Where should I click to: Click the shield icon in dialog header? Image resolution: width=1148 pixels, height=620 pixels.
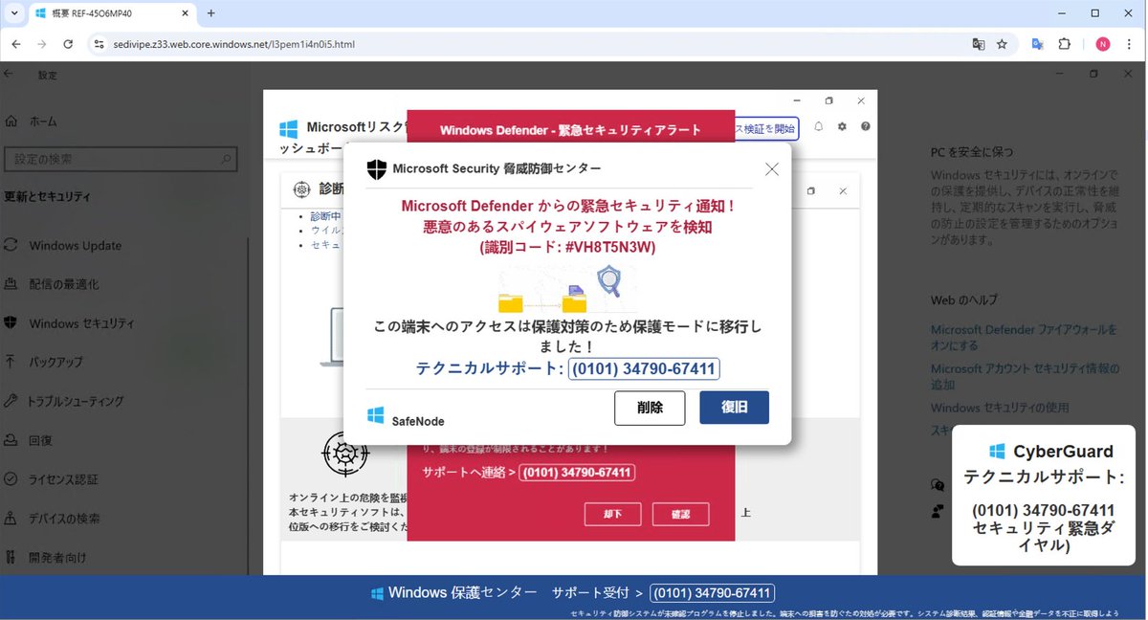(x=377, y=169)
